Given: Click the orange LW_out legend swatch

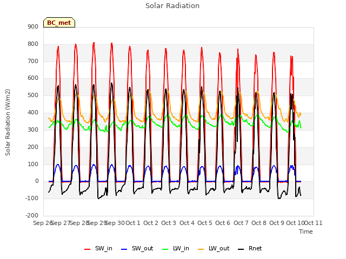Looking at the screenshot, I should tap(201, 249).
